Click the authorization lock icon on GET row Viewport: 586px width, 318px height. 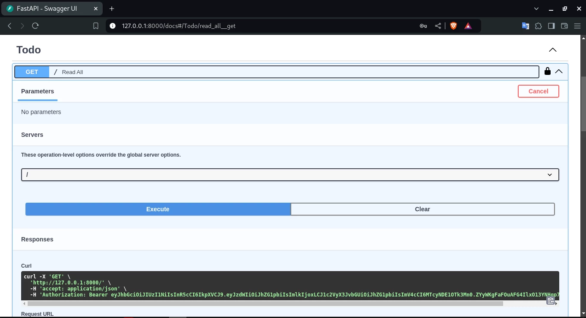point(547,71)
